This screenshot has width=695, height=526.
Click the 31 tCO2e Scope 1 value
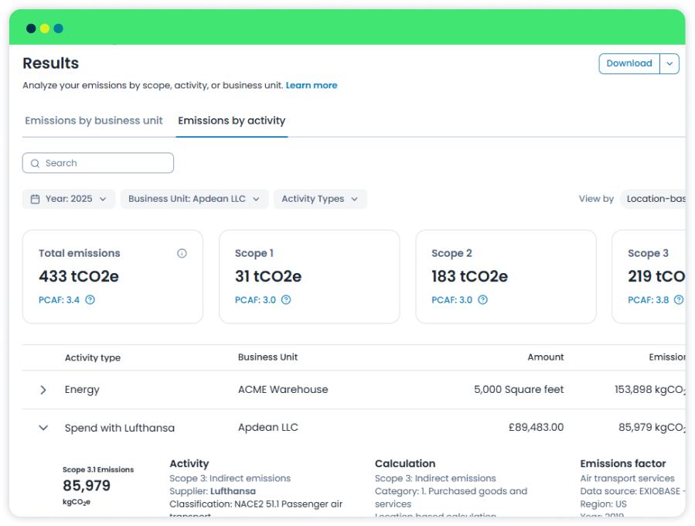pos(268,276)
